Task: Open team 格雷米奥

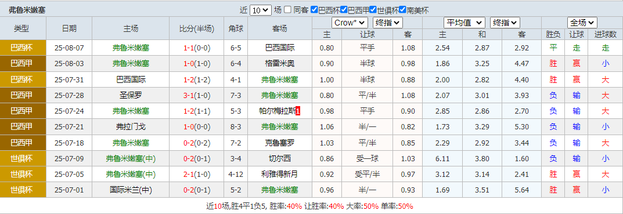Action: tap(280, 64)
